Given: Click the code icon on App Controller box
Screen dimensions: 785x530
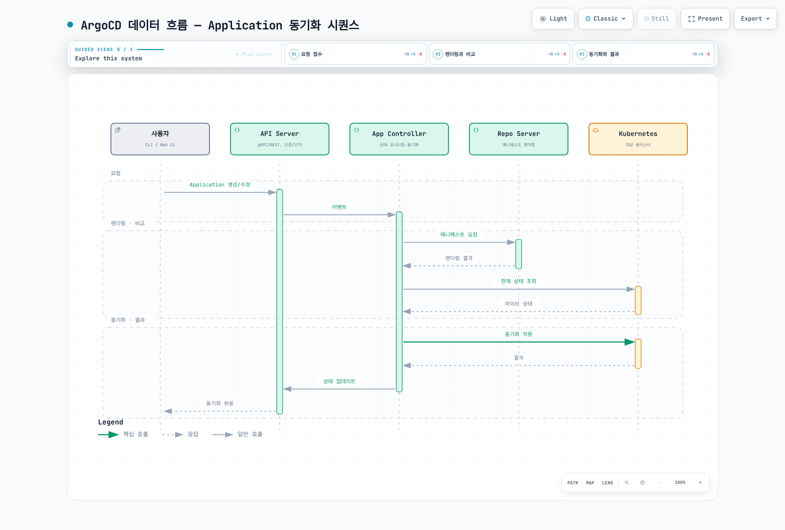Looking at the screenshot, I should click(357, 130).
